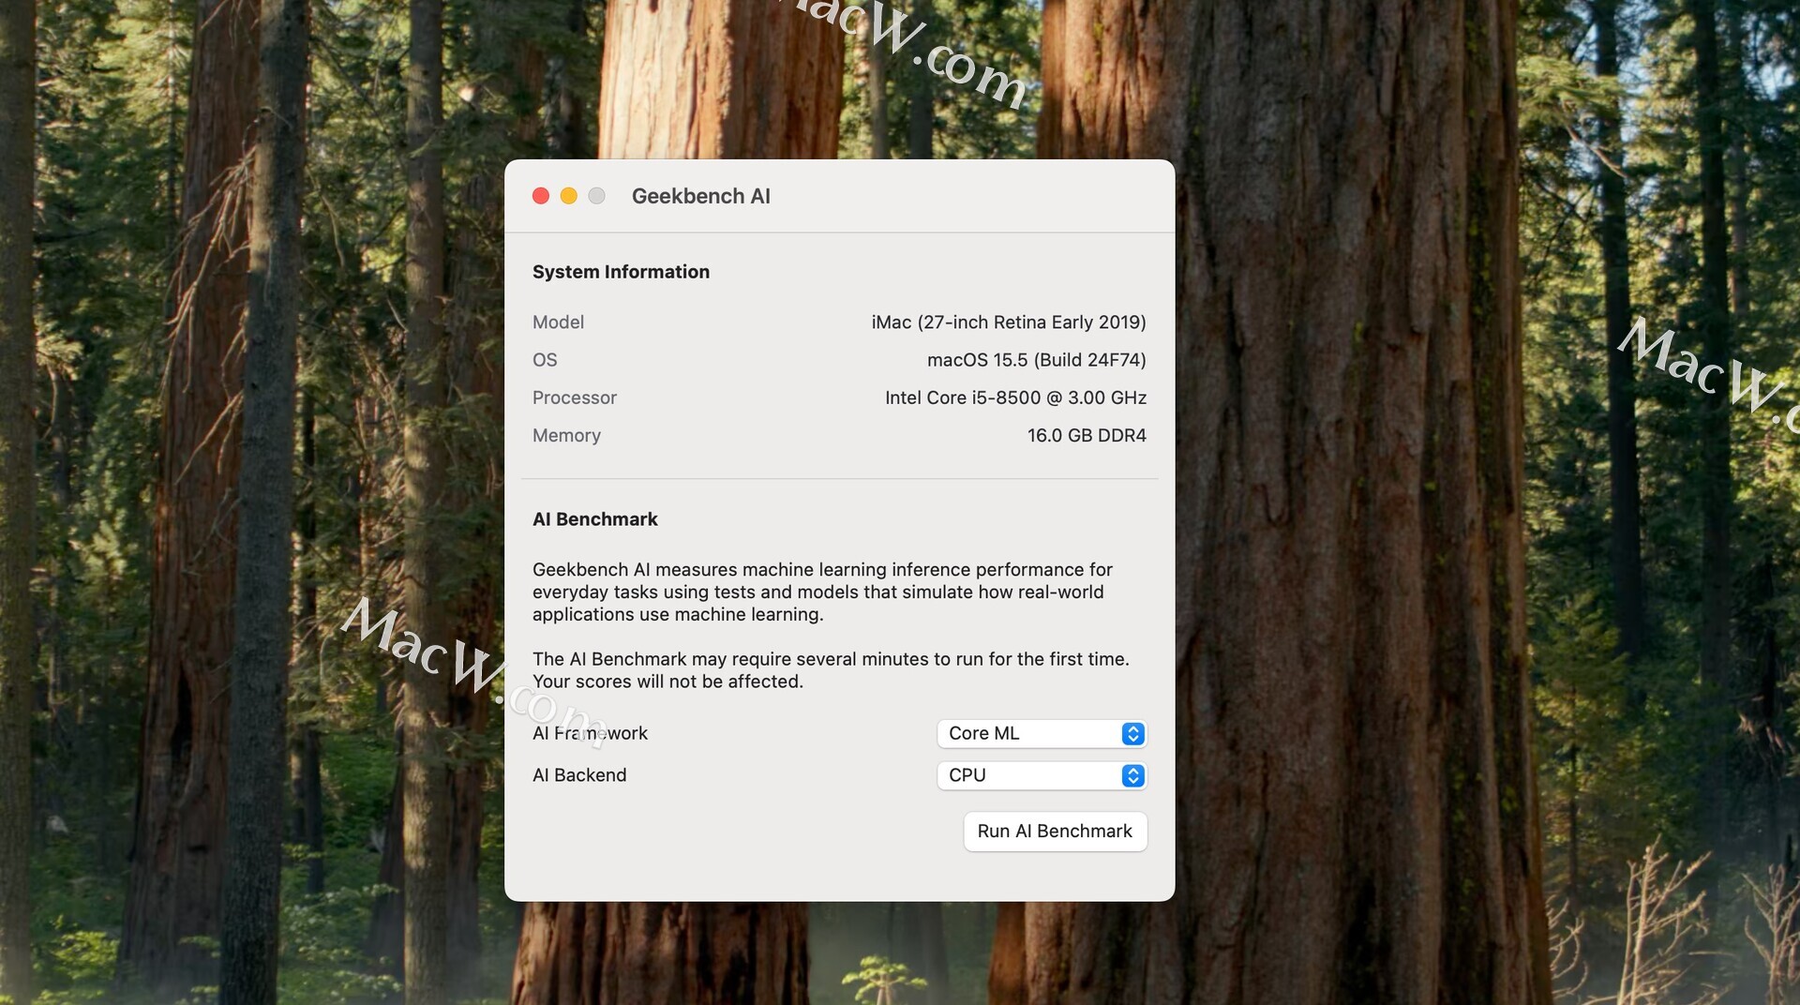Click the blue stepper arrows beside CPU
This screenshot has height=1005, width=1800.
click(x=1132, y=775)
